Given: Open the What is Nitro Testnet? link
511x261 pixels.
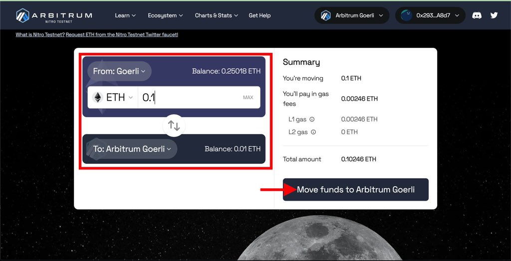Looking at the screenshot, I should tap(40, 34).
